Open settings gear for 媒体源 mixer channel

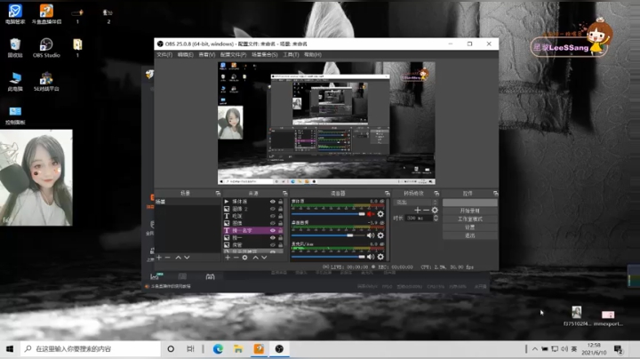[x=380, y=214]
